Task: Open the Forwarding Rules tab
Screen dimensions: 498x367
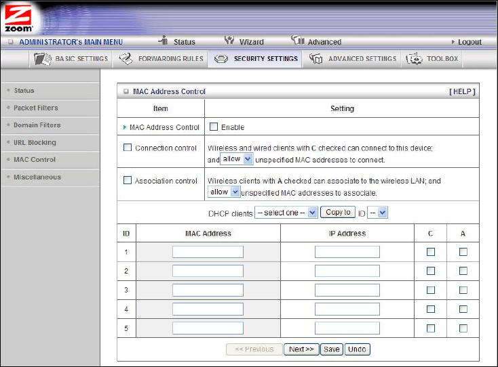Action: coord(160,59)
